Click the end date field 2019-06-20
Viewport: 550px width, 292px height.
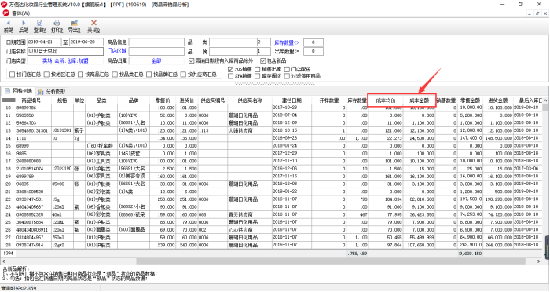click(x=86, y=42)
